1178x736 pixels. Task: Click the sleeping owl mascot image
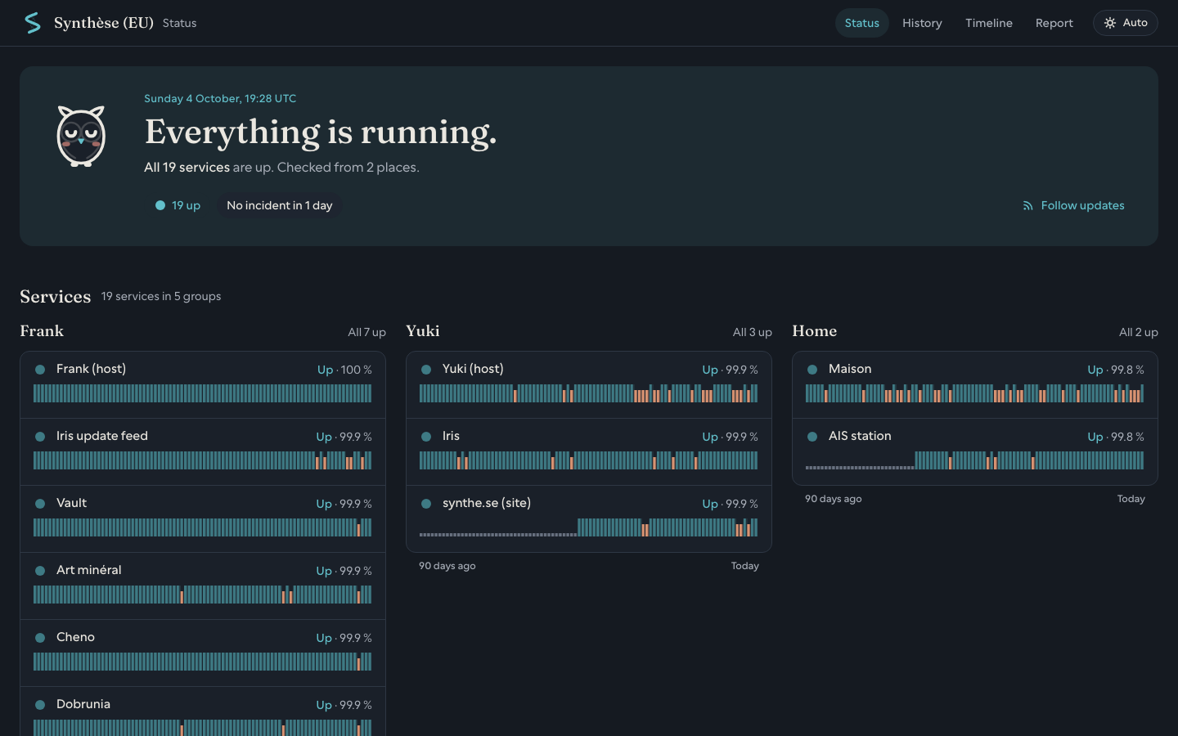pos(81,137)
